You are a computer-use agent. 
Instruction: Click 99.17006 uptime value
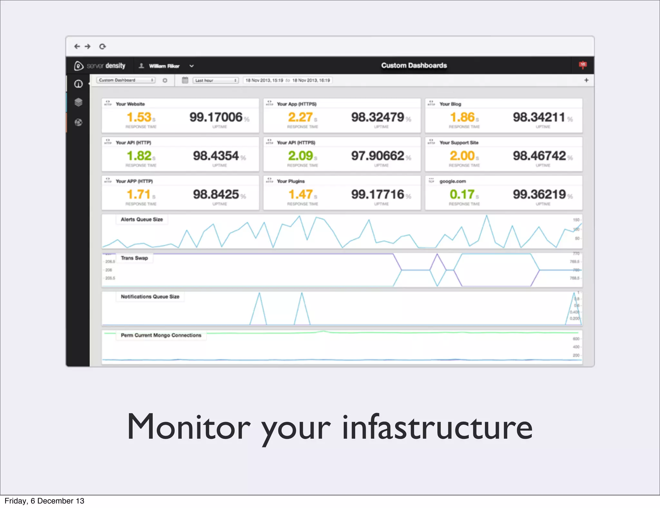pos(216,117)
